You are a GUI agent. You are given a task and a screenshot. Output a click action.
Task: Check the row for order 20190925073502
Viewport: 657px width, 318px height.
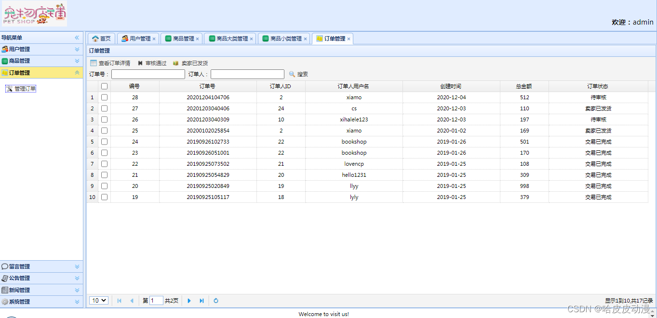[104, 164]
